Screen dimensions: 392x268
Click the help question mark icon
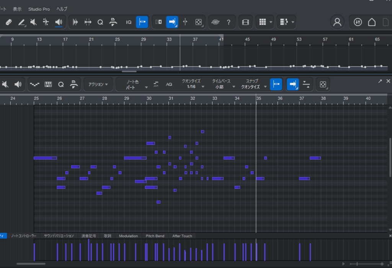(229, 22)
